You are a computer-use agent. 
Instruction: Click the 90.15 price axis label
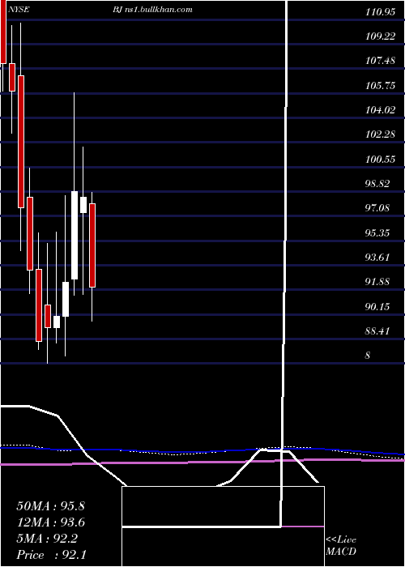click(377, 306)
